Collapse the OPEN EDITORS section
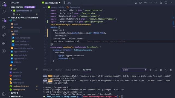 tap(17, 7)
